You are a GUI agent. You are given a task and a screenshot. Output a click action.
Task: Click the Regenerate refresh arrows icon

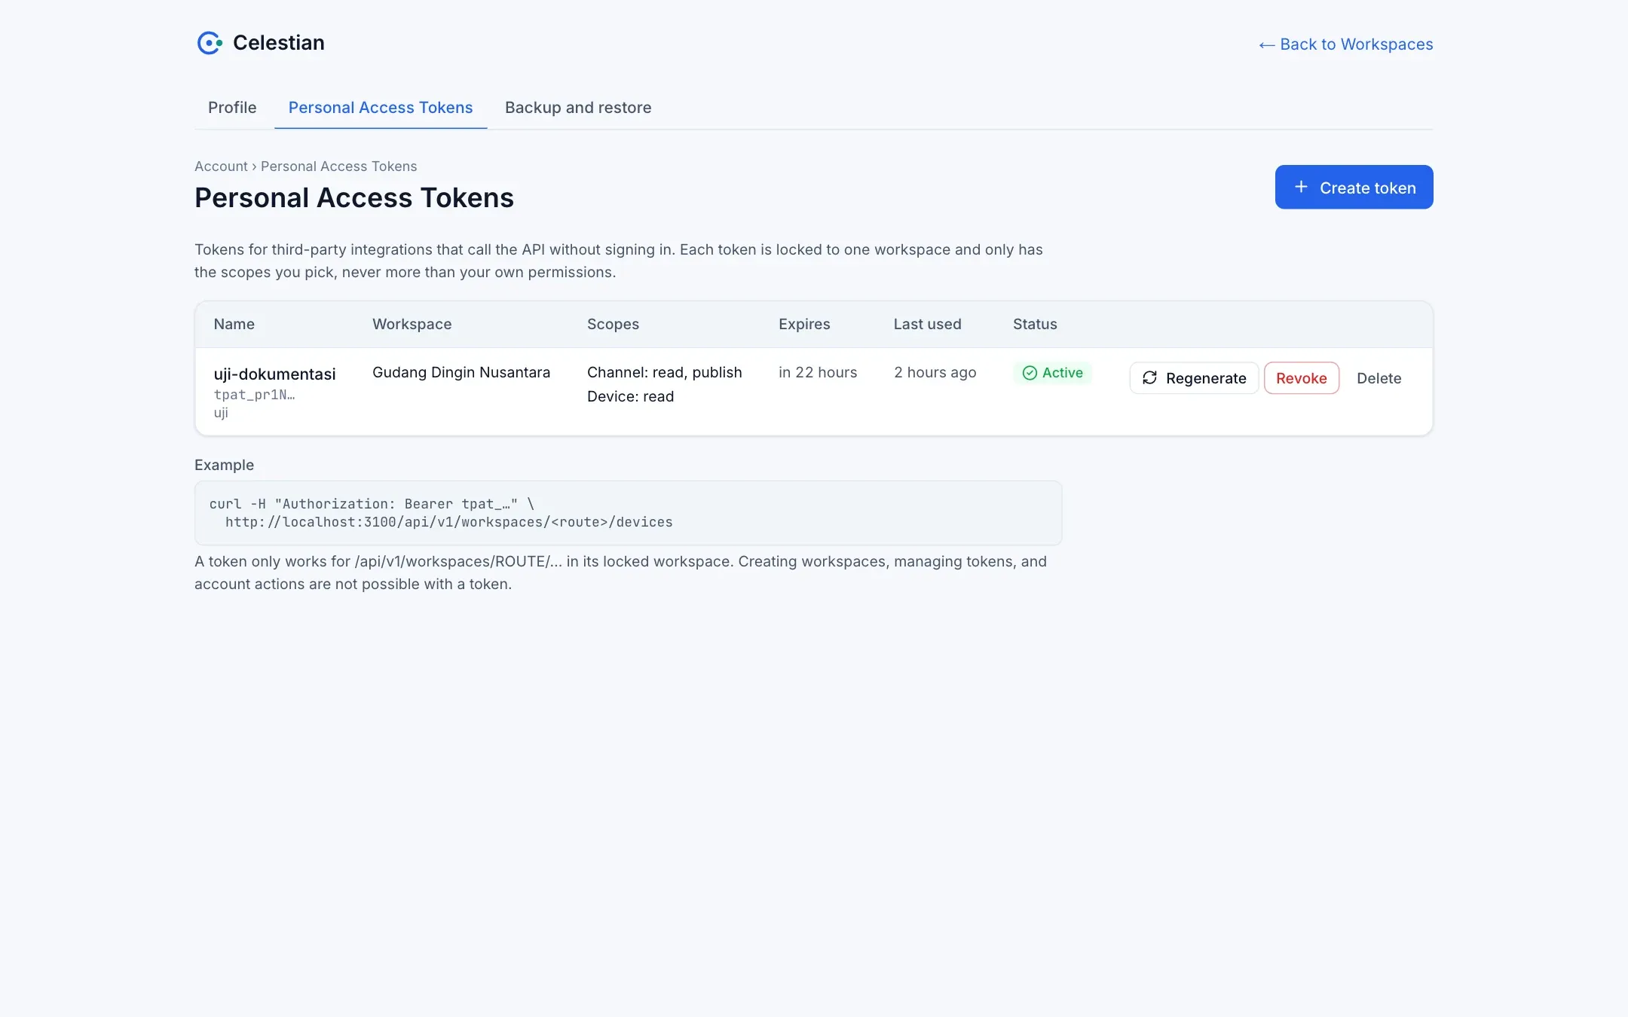pos(1149,378)
